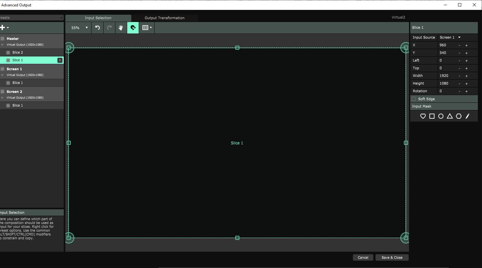
Task: Toggle the checkbox beside Slice 2
Action: pos(8,52)
